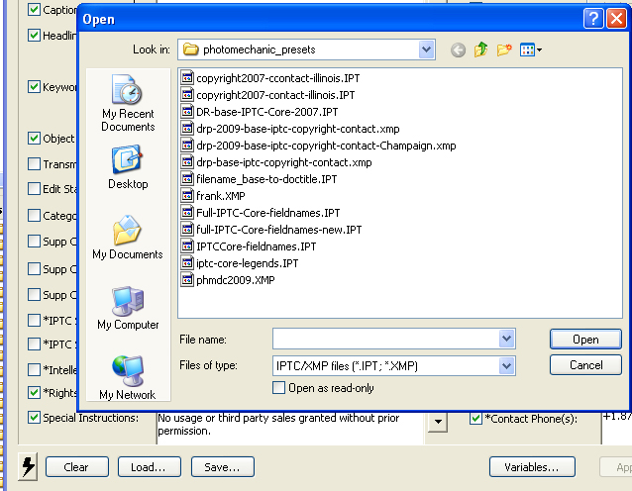Open My Recent Documents location
Screen dimensions: 632x491
[128, 104]
